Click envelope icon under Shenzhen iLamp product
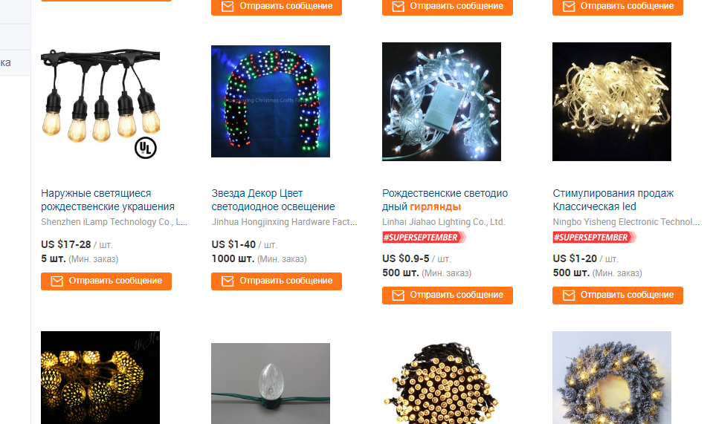The width and height of the screenshot is (713, 424). [x=57, y=281]
